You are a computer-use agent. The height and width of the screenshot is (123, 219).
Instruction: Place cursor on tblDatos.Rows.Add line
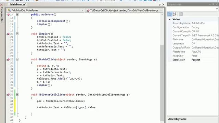click(59, 79)
